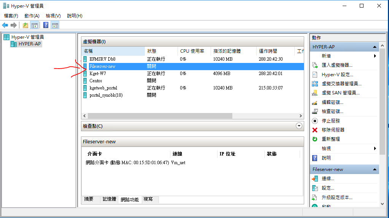The height and width of the screenshot is (218, 389).
Task: Click the VM list scroll right arrow
Action: pyautogui.click(x=301, y=116)
